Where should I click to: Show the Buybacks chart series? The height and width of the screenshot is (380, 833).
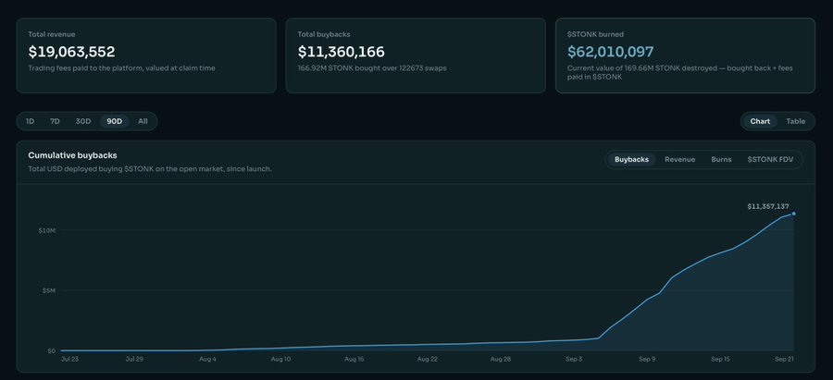point(631,159)
